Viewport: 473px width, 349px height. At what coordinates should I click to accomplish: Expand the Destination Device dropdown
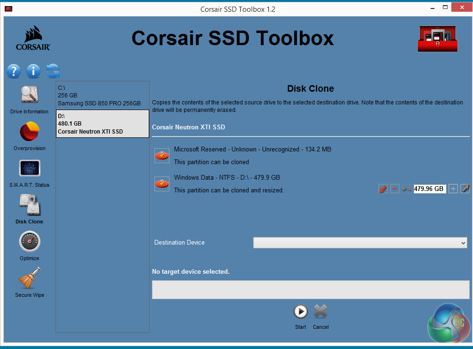[x=360, y=243]
